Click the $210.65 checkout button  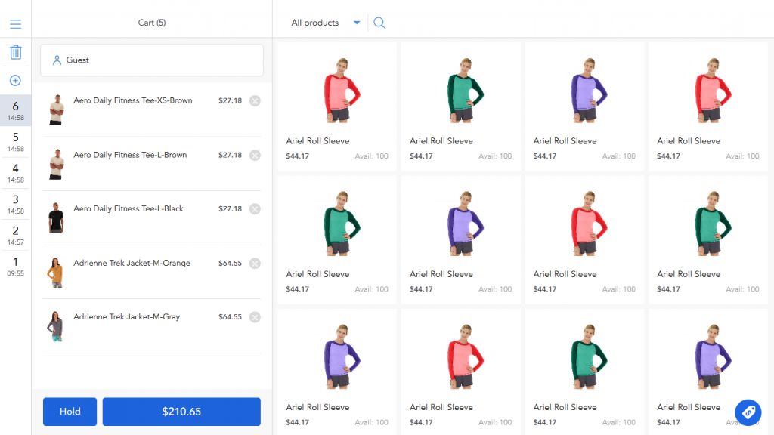pyautogui.click(x=181, y=412)
